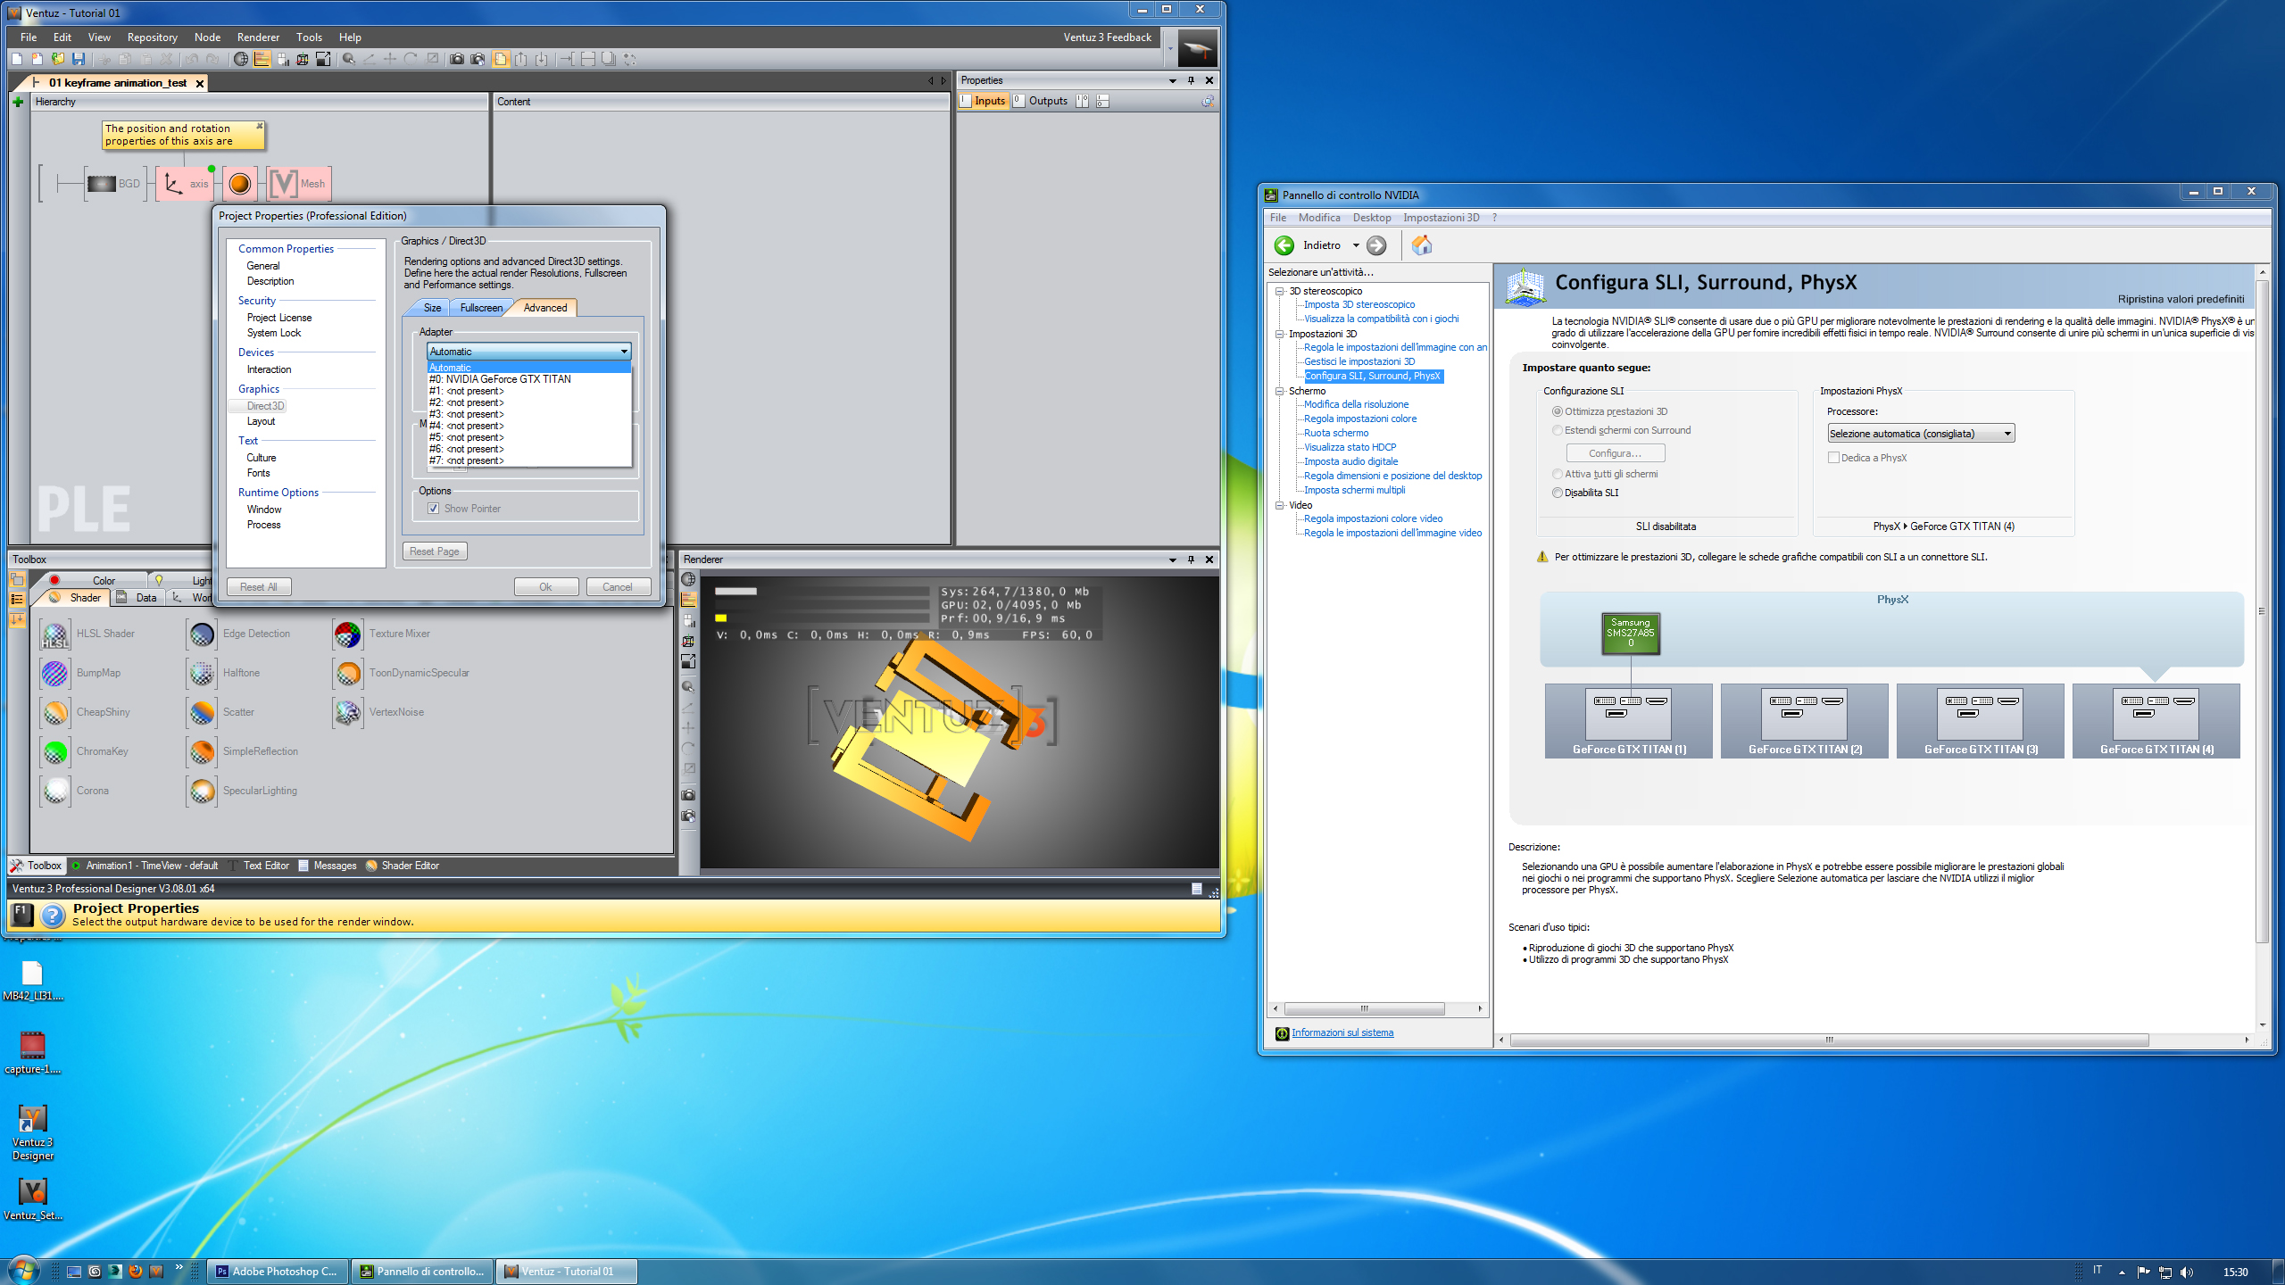Click Photoshop in the Windows taskbar

pos(278,1272)
